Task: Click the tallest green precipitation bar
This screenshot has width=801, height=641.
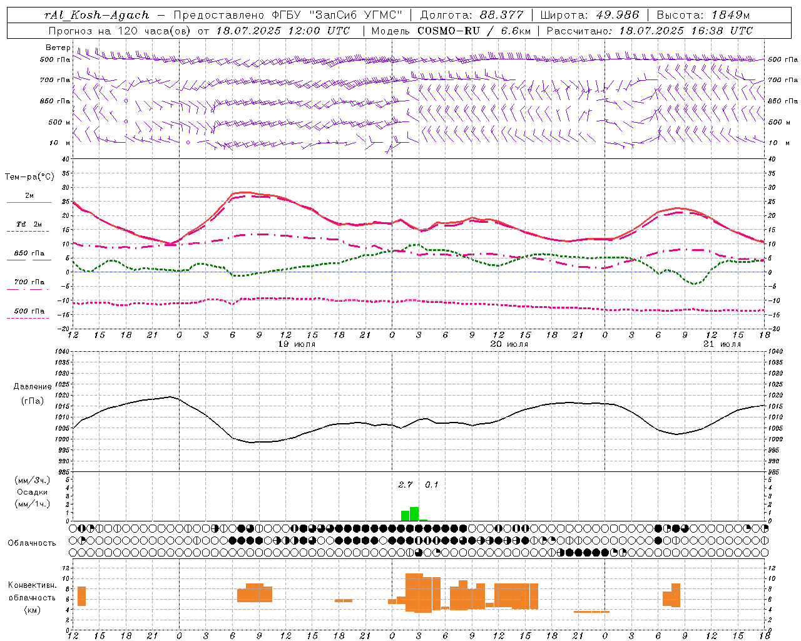Action: point(414,514)
